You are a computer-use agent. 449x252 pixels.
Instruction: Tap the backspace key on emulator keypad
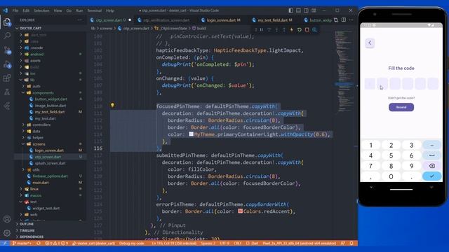click(x=432, y=166)
